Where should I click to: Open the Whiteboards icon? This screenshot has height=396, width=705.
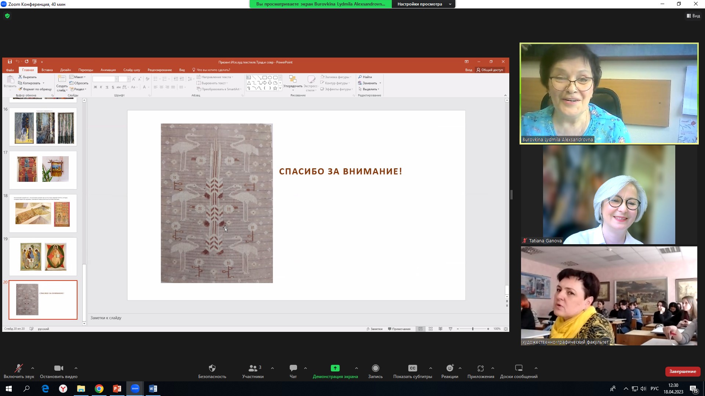pos(518,368)
